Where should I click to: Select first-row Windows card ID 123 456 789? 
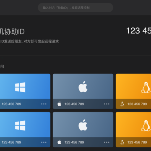pyautogui.click(x=11, y=104)
